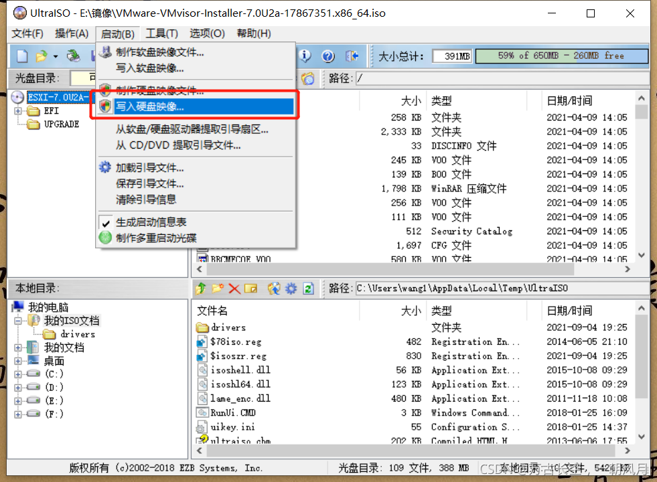Expand the (E:) drive node
The image size is (657, 482).
click(x=17, y=401)
